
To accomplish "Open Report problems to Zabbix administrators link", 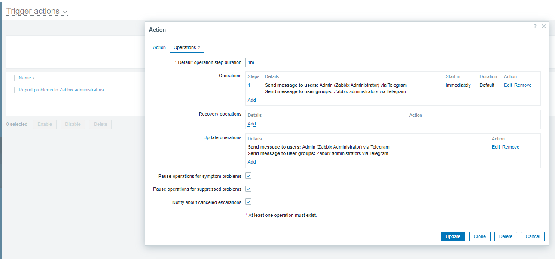I will click(x=61, y=90).
